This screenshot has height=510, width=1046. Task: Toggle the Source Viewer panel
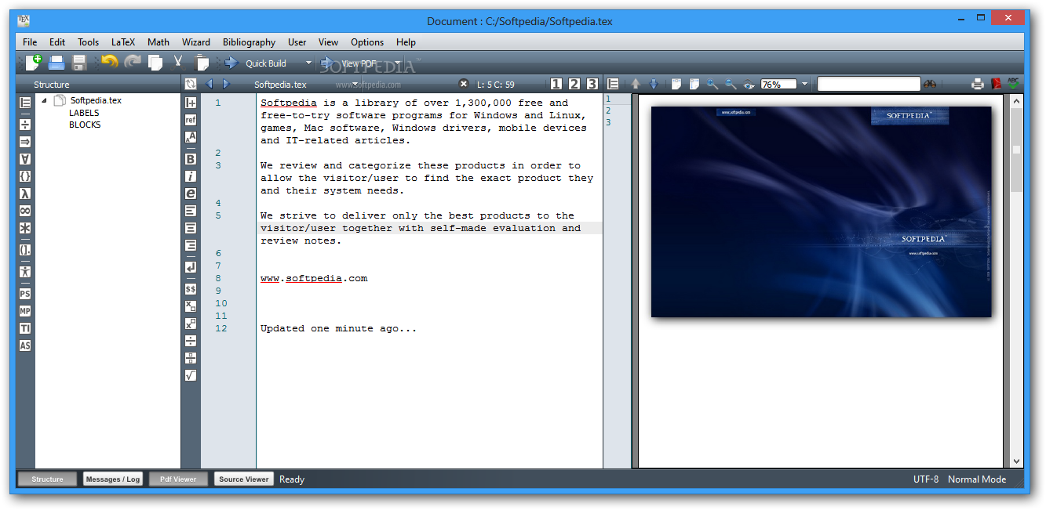pyautogui.click(x=243, y=479)
